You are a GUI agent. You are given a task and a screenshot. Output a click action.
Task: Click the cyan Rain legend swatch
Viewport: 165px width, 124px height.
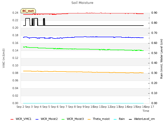click(115, 119)
